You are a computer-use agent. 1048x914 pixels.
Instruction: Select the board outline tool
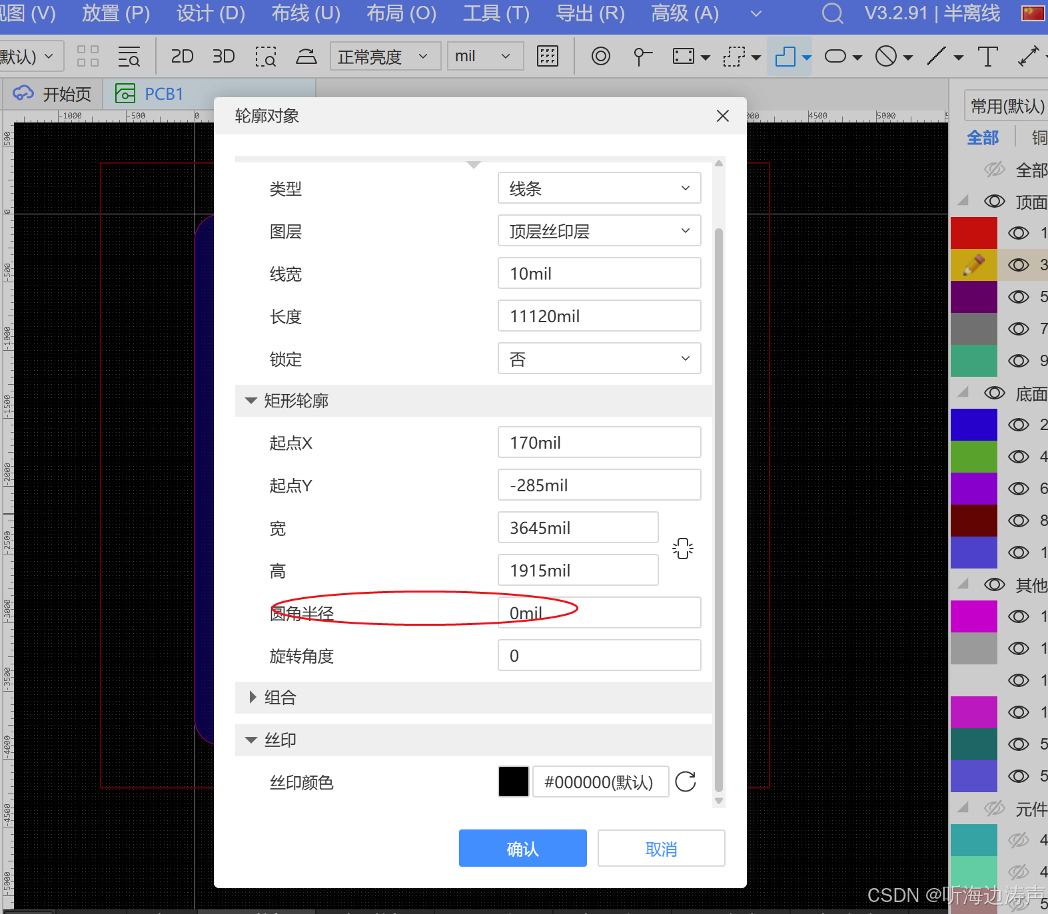786,57
